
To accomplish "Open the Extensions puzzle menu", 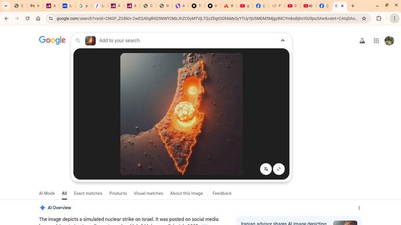I will click(x=379, y=19).
